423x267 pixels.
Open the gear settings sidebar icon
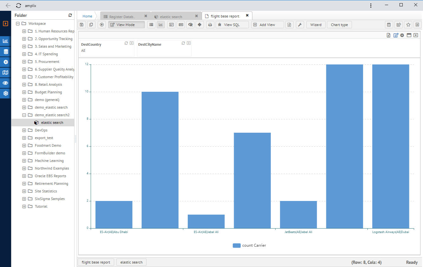pyautogui.click(x=5, y=62)
